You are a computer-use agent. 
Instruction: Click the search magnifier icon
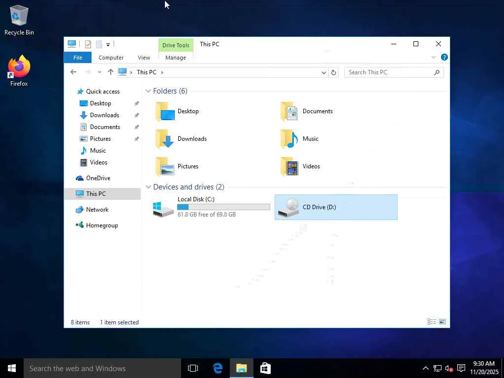[437, 72]
